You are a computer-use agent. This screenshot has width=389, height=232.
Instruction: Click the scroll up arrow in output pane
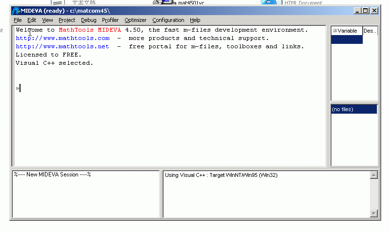tap(373, 175)
